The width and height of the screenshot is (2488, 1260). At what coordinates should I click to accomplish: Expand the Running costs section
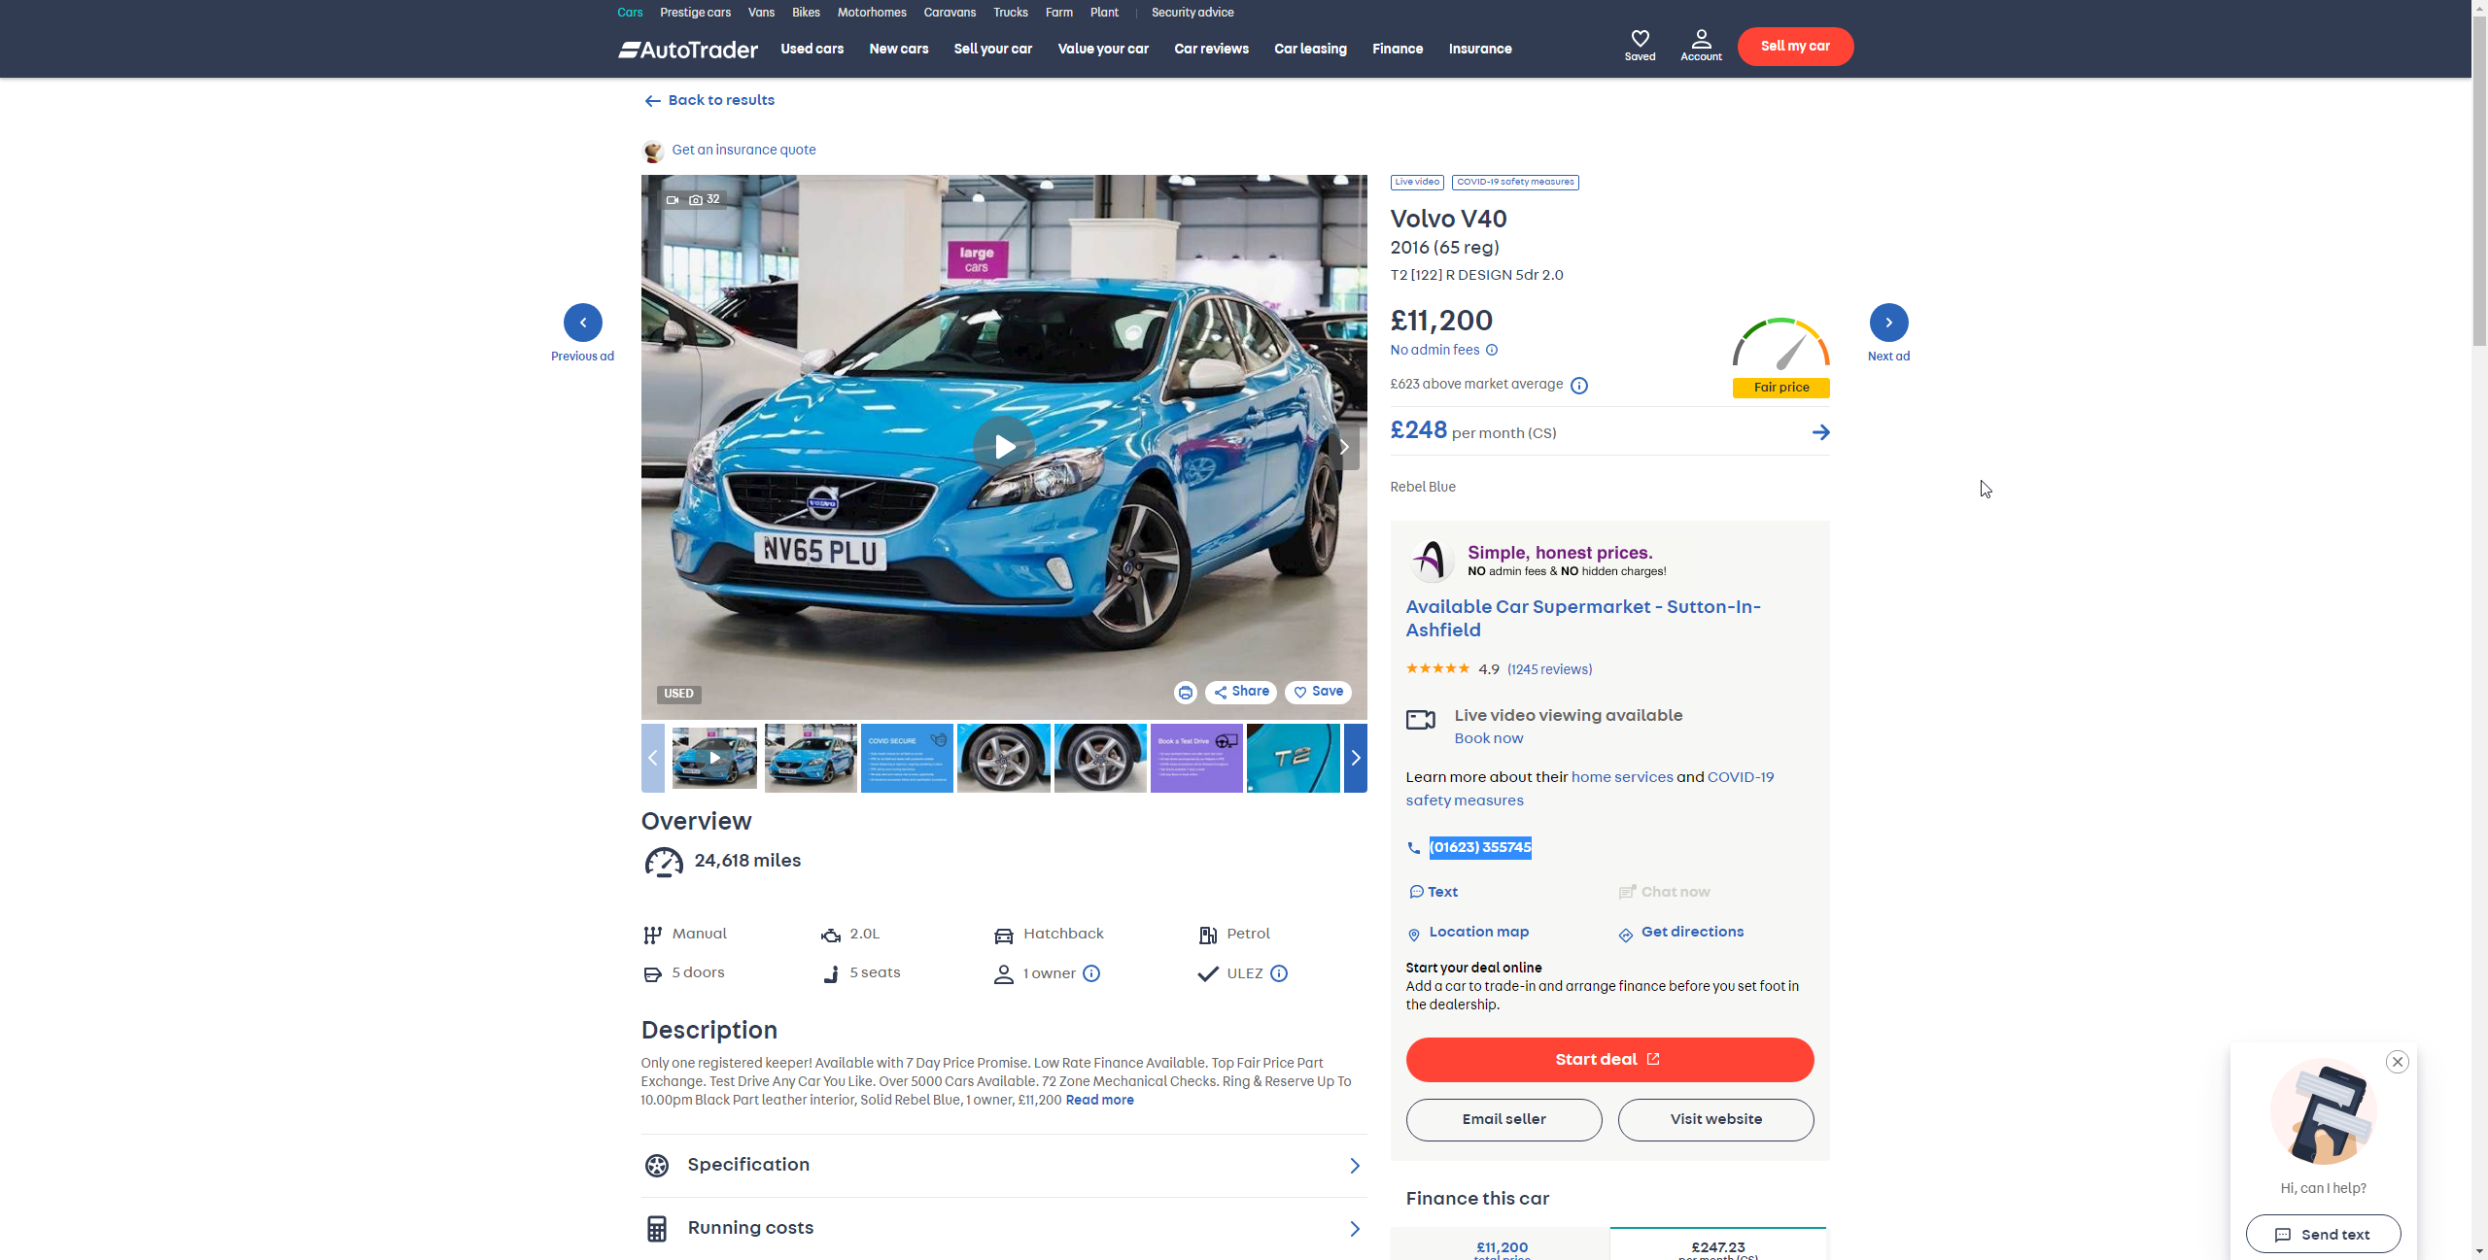pos(1004,1228)
